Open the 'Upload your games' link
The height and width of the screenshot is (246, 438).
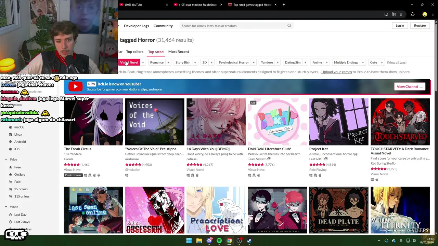[336, 72]
